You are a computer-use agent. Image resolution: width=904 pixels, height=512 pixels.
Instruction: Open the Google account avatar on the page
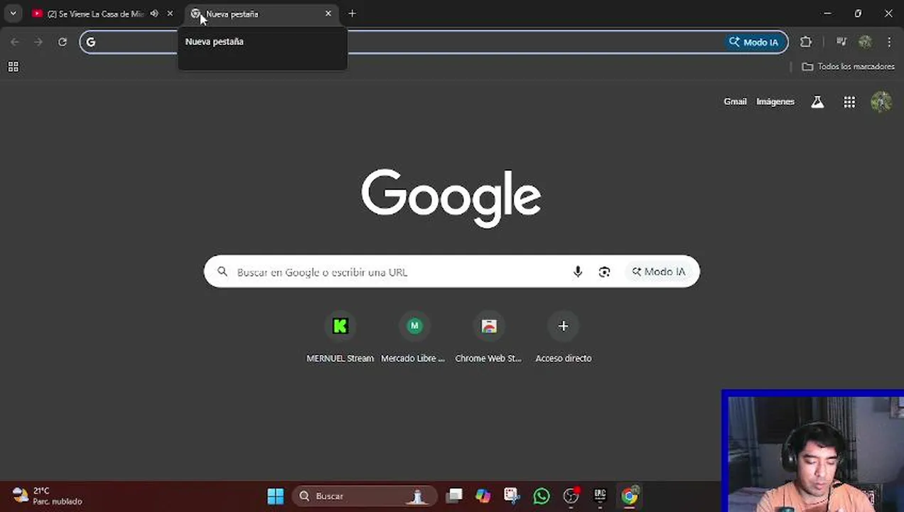coord(881,102)
